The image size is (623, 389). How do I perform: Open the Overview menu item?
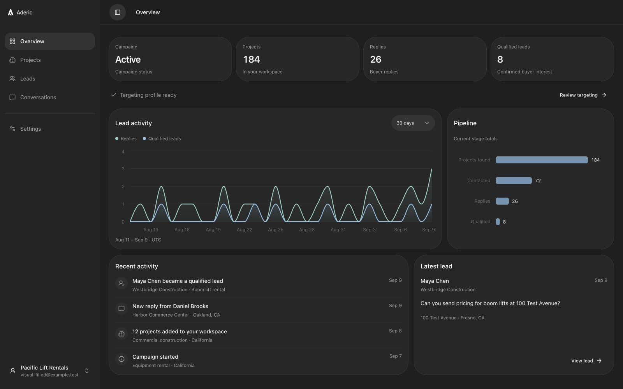[50, 41]
